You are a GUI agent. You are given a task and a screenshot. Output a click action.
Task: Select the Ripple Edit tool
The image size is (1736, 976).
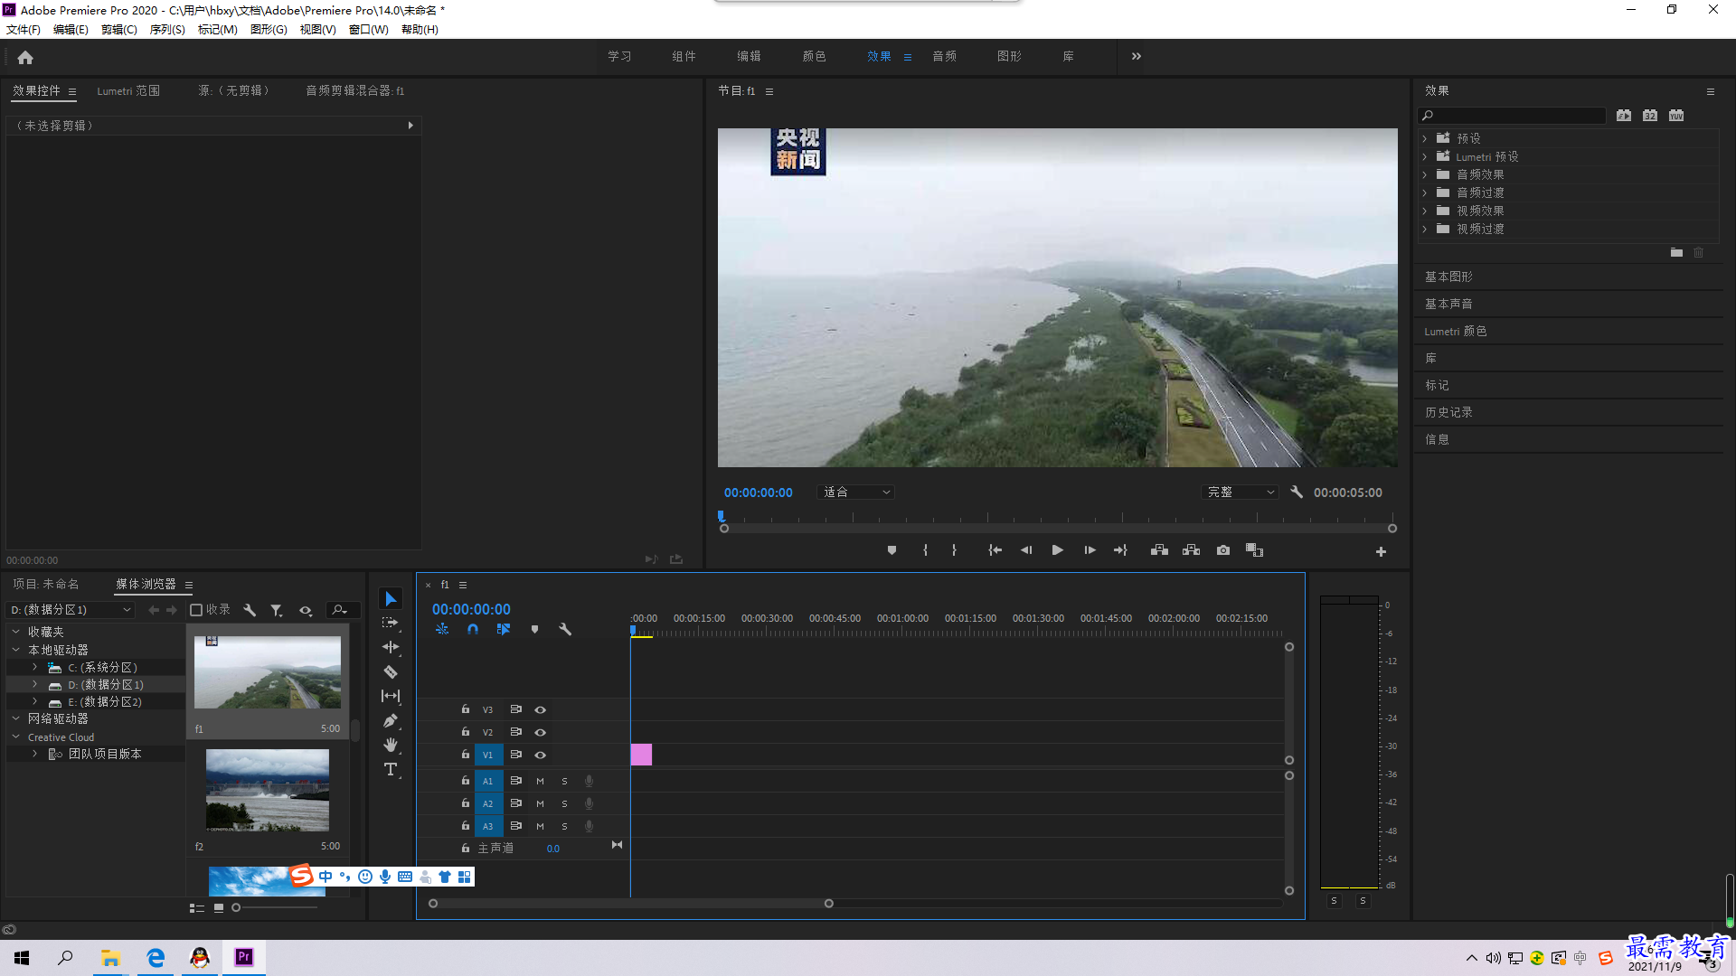point(391,647)
